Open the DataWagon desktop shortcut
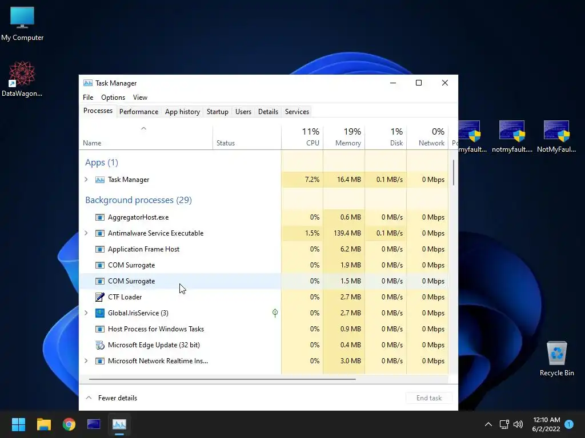The image size is (585, 438). [22, 79]
